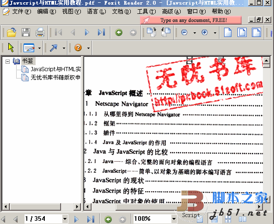
Task: Open the 100% zoom level dropdown
Action: click(174, 219)
